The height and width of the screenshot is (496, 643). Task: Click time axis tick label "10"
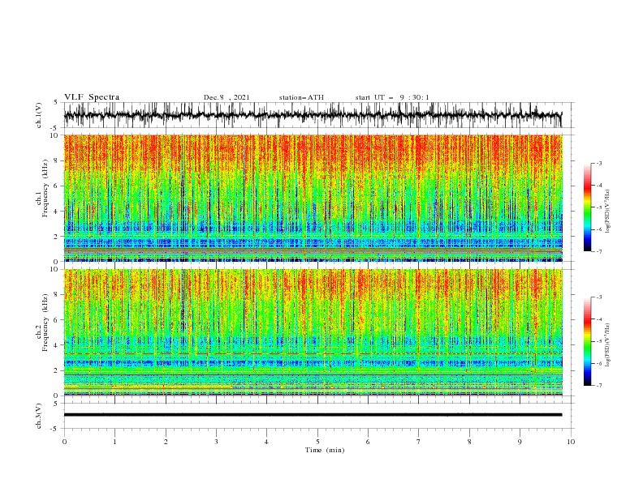click(571, 442)
